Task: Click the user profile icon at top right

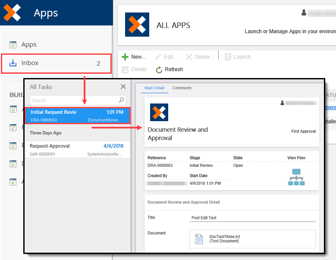Action: (304, 13)
